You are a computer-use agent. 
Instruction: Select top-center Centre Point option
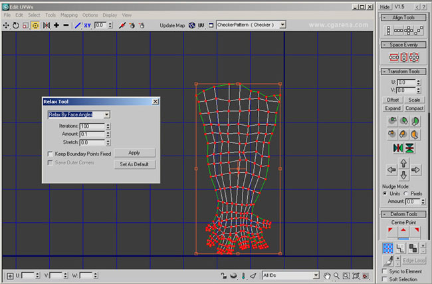pos(403,231)
